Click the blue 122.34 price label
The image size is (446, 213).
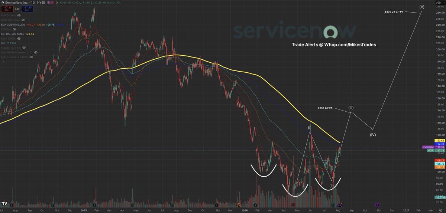(440, 144)
